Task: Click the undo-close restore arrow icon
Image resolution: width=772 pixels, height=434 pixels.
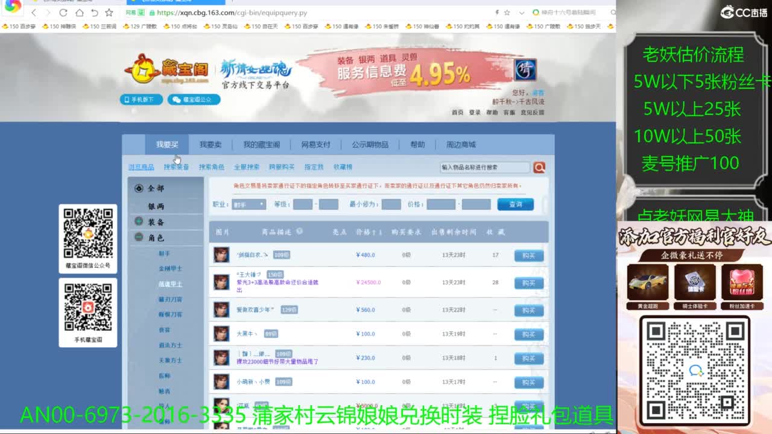Action: [x=94, y=13]
